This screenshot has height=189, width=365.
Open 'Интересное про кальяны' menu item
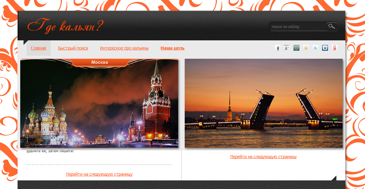[x=124, y=48]
